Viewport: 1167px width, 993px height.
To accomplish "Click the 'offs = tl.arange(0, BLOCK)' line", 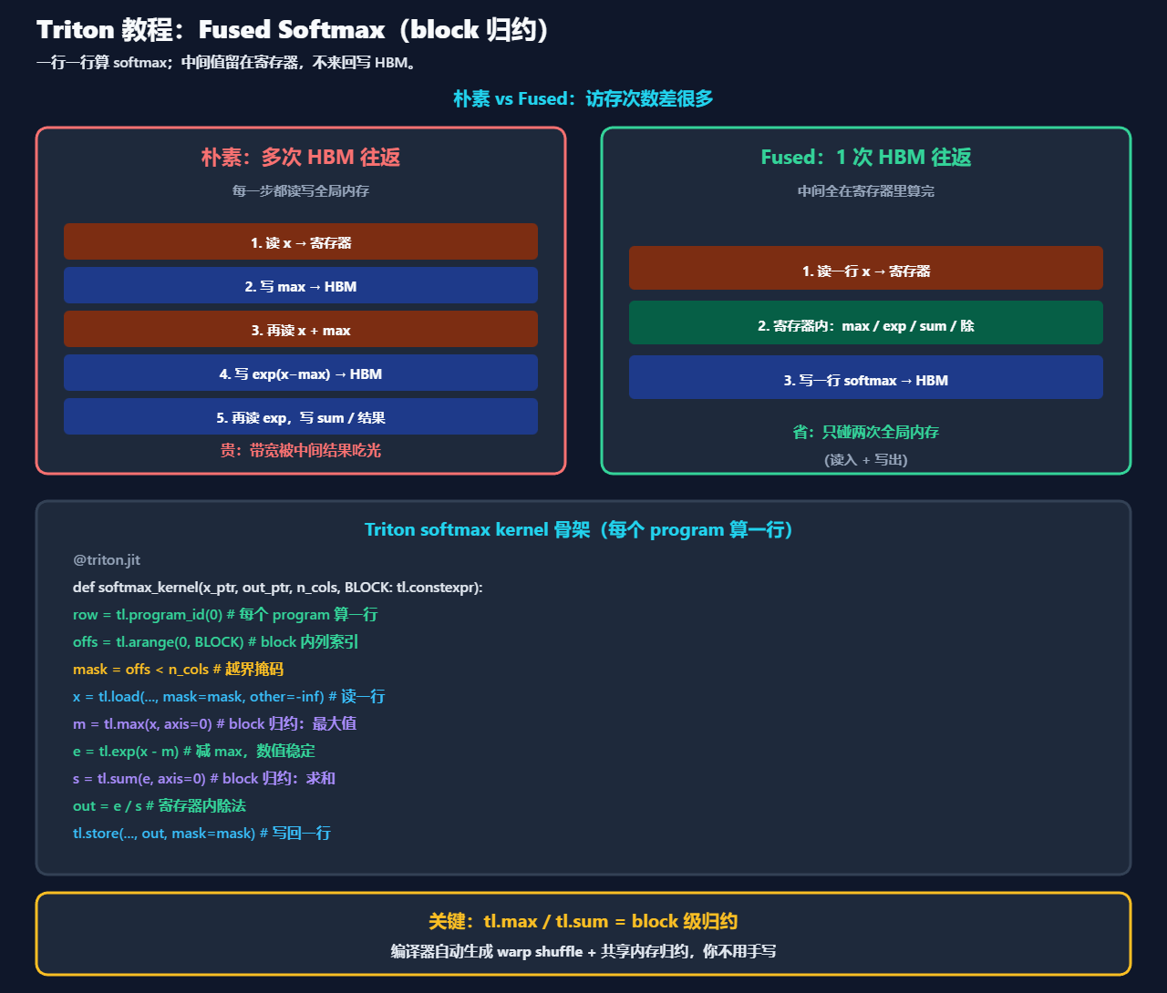I will (216, 642).
